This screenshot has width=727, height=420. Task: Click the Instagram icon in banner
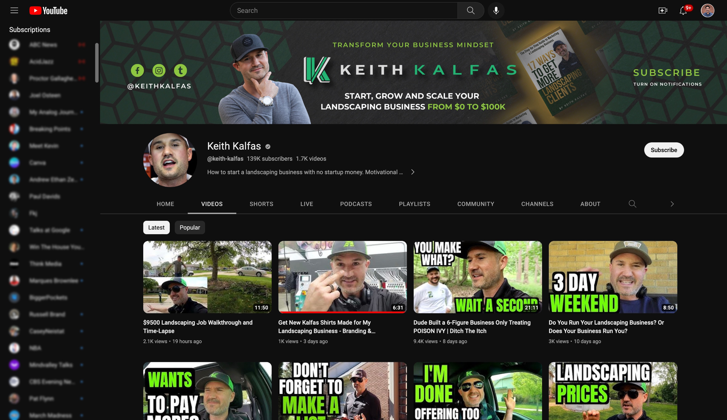(x=159, y=70)
